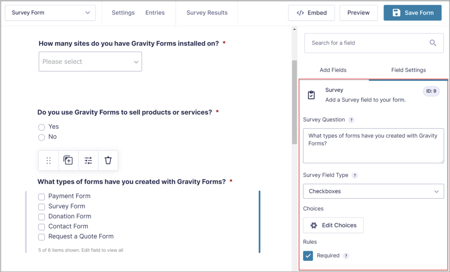Go to Survey Results
Screen dimensions: 450x272
(x=207, y=13)
